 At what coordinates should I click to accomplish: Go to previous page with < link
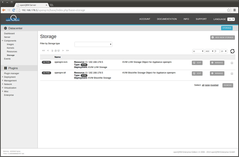coord(48,50)
